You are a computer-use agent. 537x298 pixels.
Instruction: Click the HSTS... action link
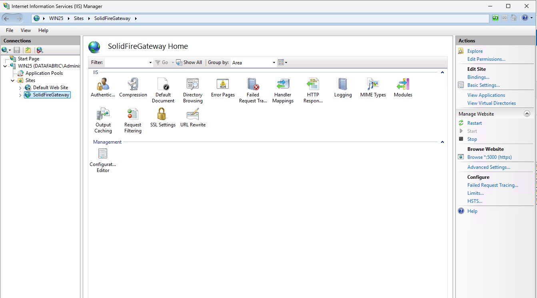[x=475, y=201]
